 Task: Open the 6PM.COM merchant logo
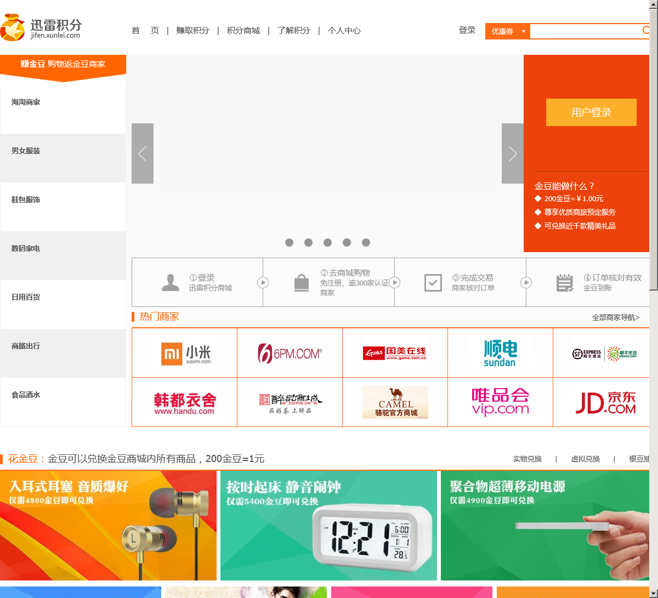290,353
